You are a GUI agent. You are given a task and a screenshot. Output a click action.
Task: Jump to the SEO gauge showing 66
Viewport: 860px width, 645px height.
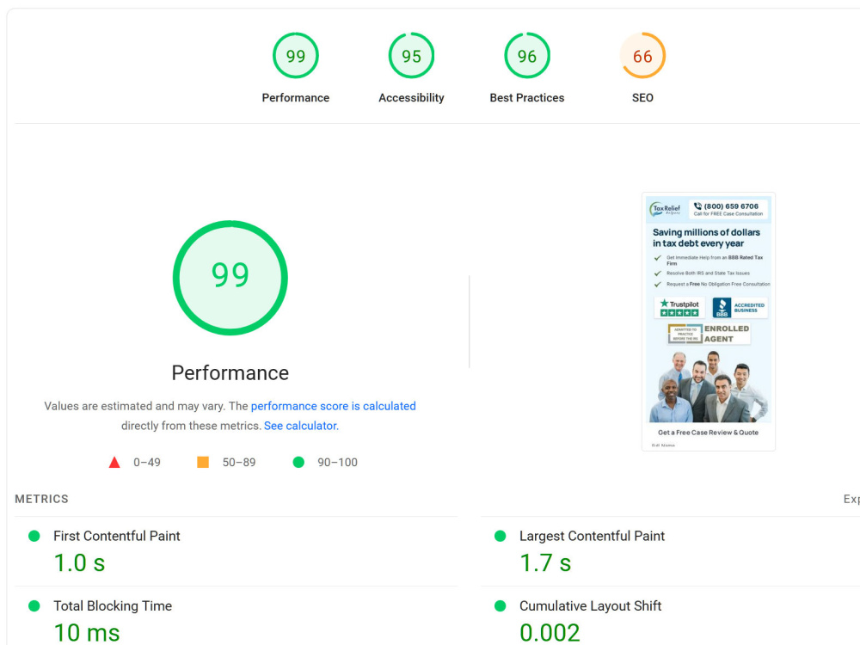[642, 55]
